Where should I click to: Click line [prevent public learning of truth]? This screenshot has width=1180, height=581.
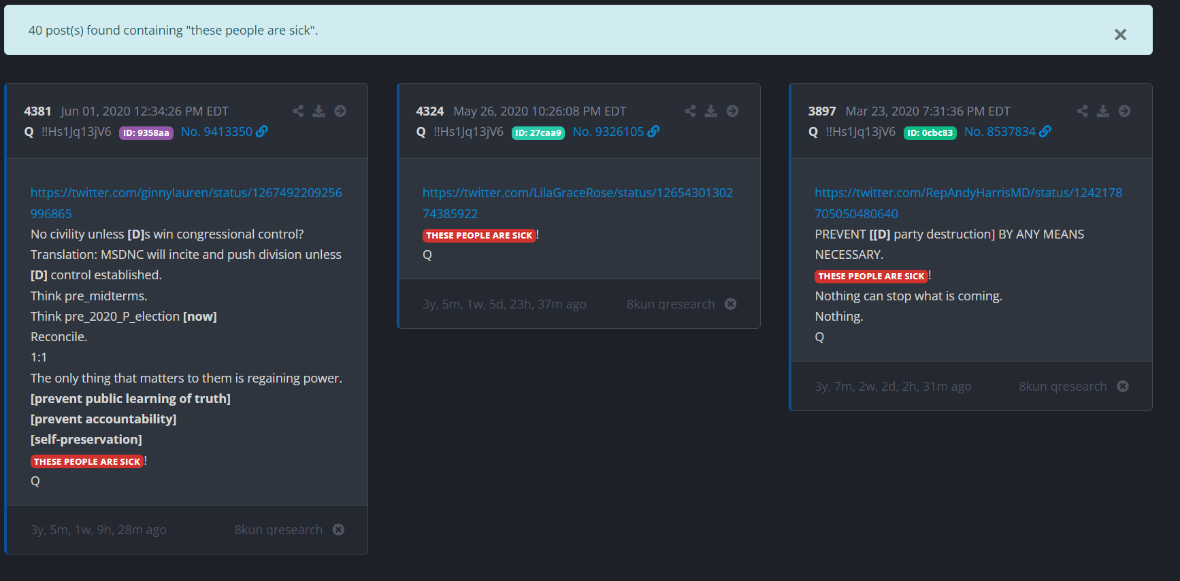tap(131, 399)
